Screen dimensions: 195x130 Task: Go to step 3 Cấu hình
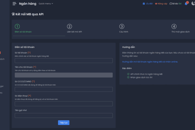coord(122,26)
